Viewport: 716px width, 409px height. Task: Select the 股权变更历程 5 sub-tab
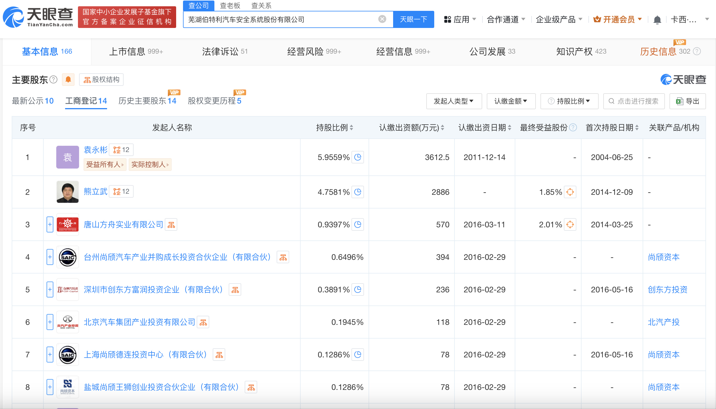pos(215,101)
